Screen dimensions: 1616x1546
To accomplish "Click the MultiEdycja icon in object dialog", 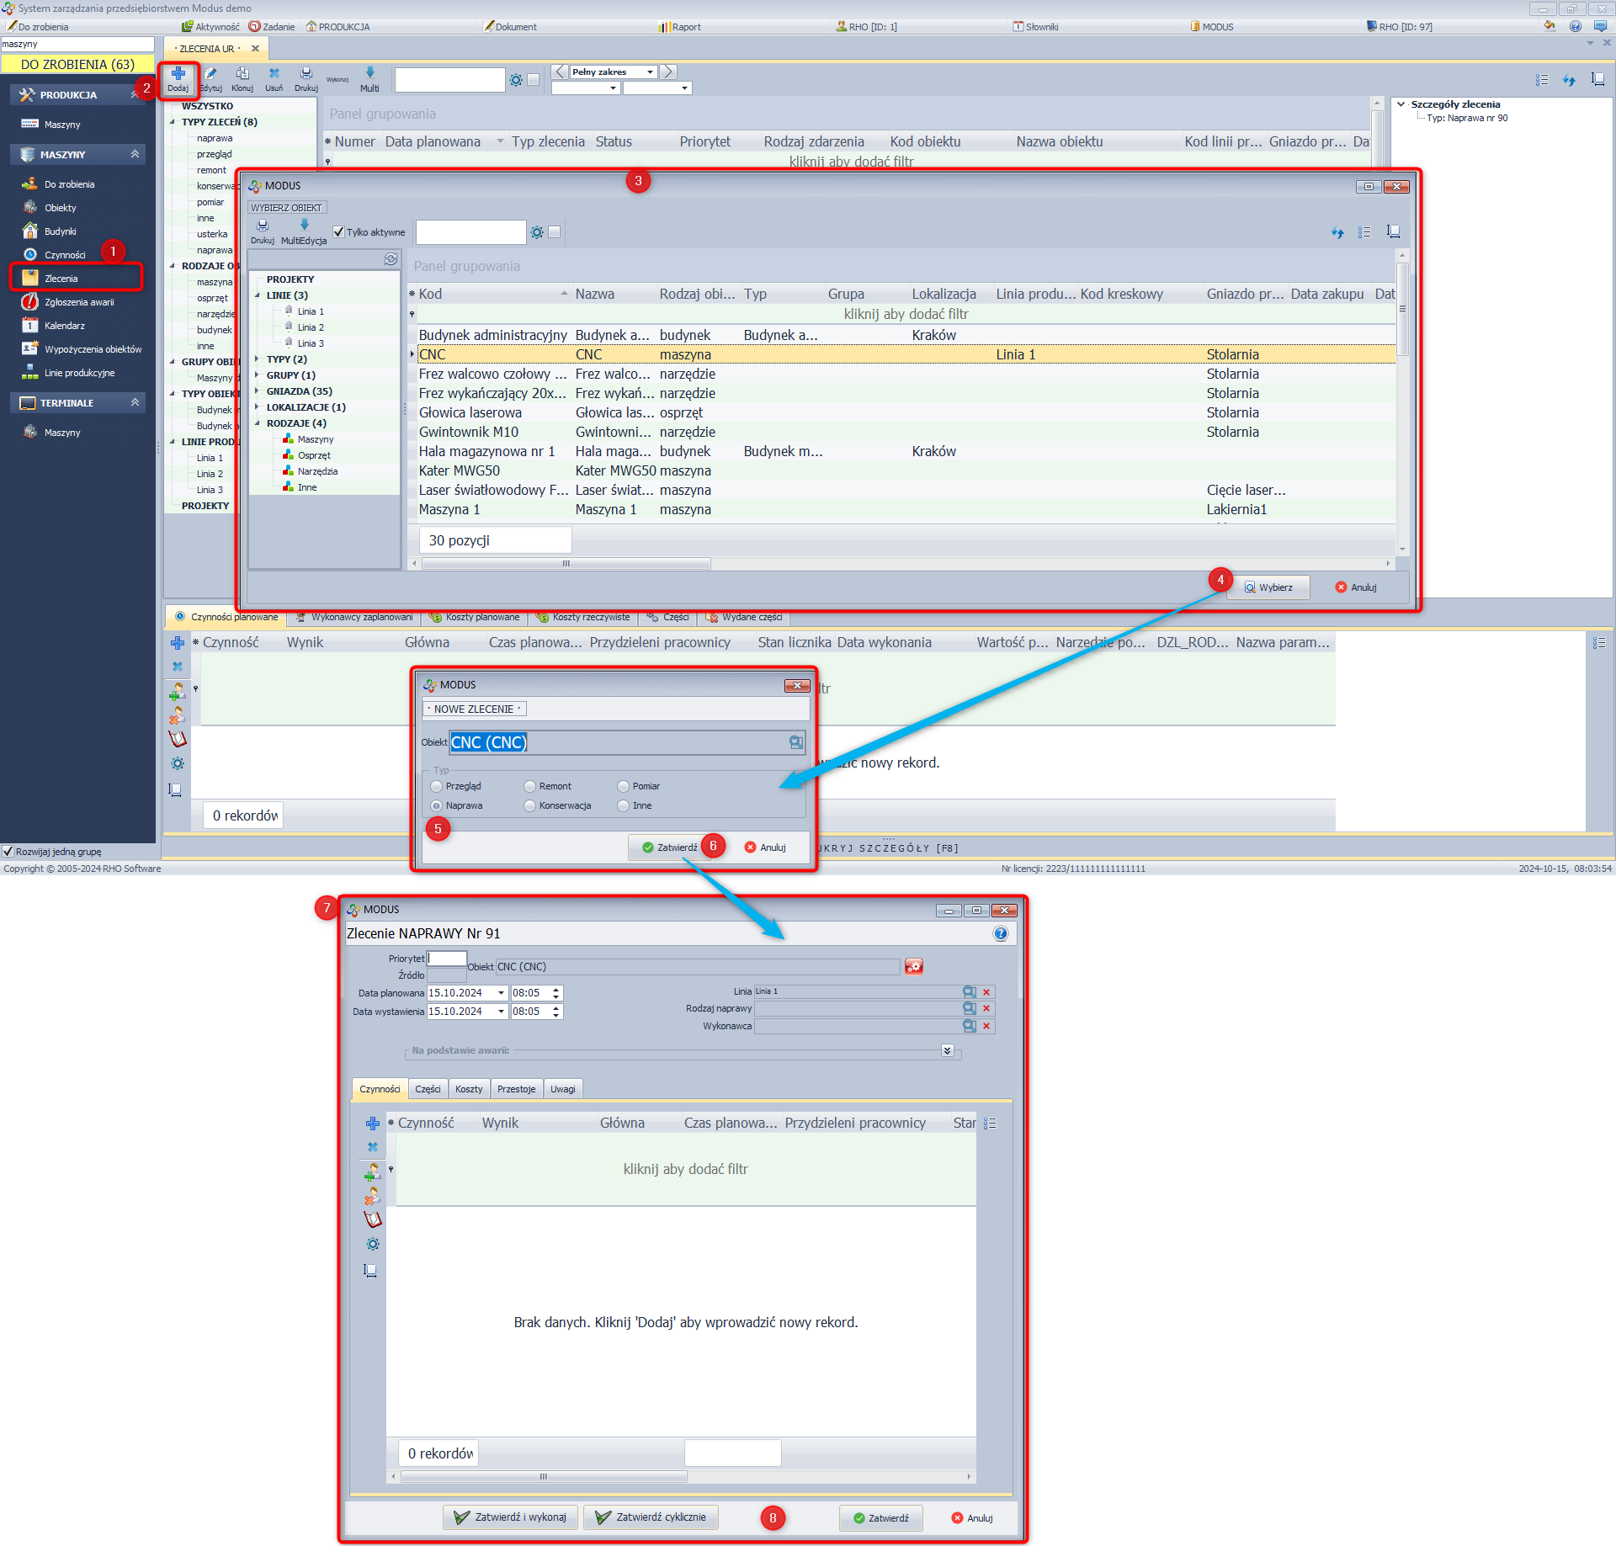I will coord(304,226).
